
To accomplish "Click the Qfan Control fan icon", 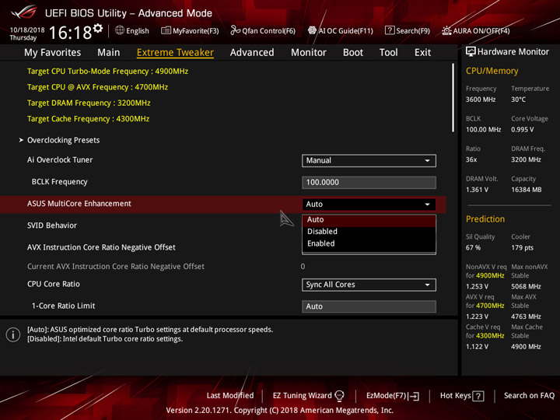I will (x=235, y=30).
